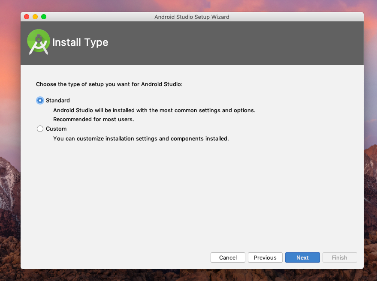Select the Standard install type radio button

(40, 100)
